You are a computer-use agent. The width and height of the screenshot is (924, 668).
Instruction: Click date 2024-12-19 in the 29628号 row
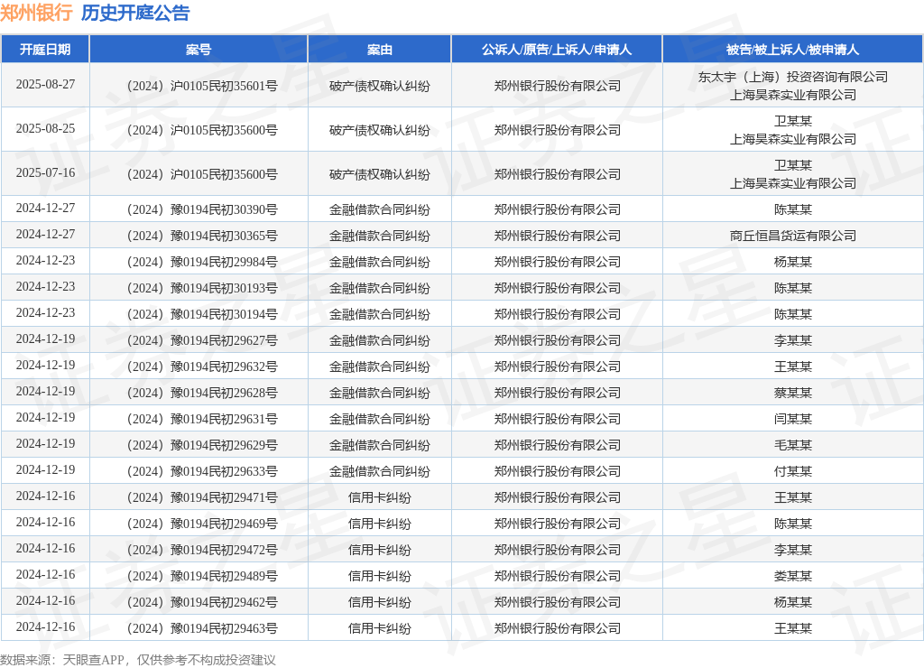pos(45,392)
